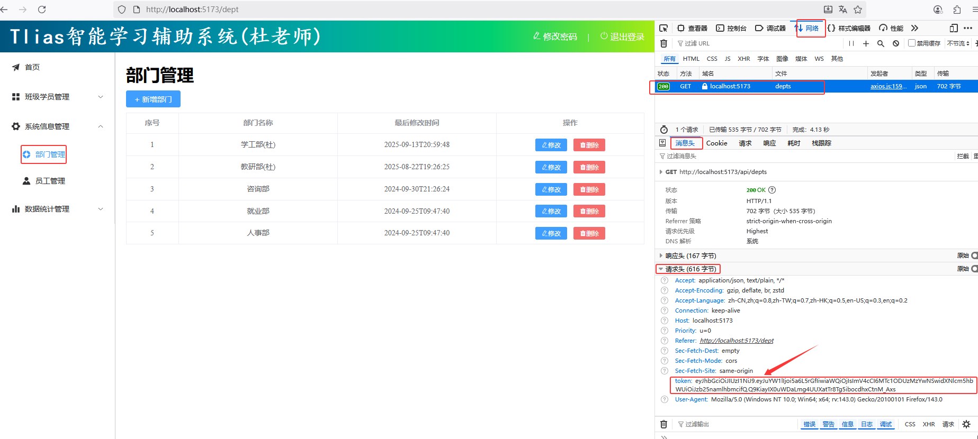This screenshot has width=978, height=439.
Task: Pause network recording with the pause icon
Action: click(851, 43)
